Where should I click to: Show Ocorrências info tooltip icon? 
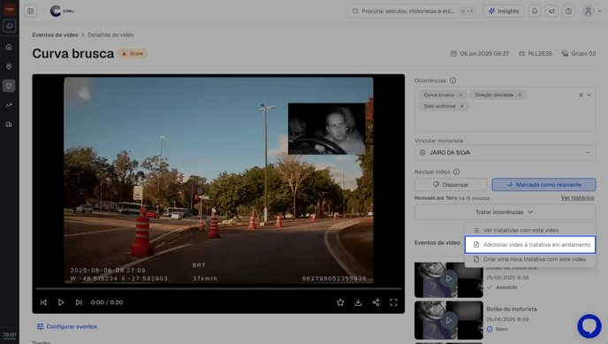coord(452,80)
